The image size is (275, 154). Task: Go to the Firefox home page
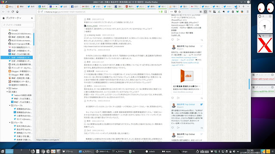[x=17, y=12]
